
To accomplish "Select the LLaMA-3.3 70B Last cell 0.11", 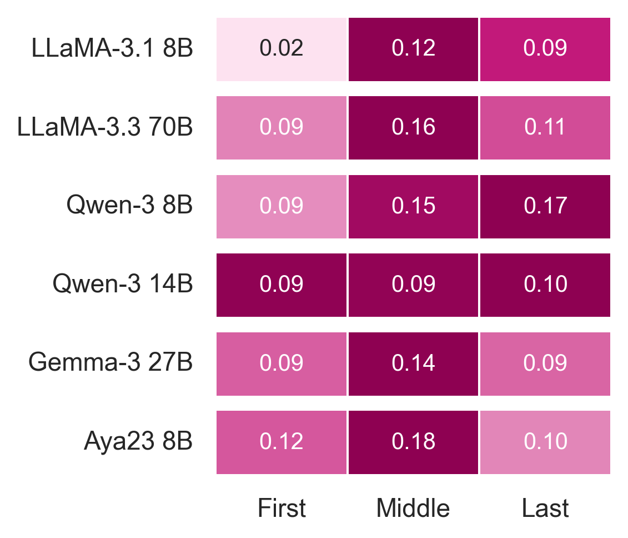I will [x=545, y=127].
